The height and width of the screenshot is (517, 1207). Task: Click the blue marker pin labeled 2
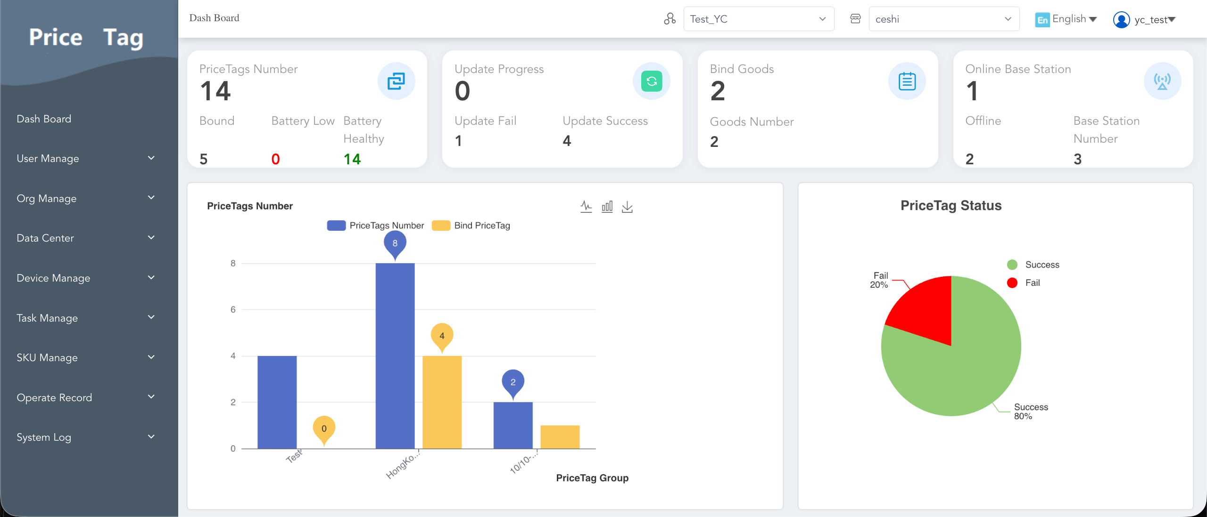(513, 383)
